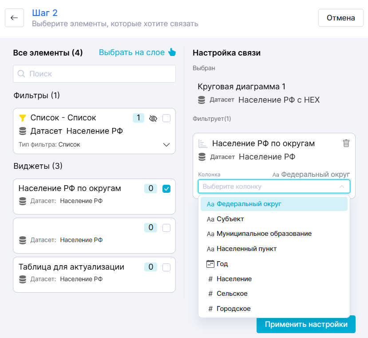Click the hand pointer icon
Screen dimensions: 368x338
(172, 52)
